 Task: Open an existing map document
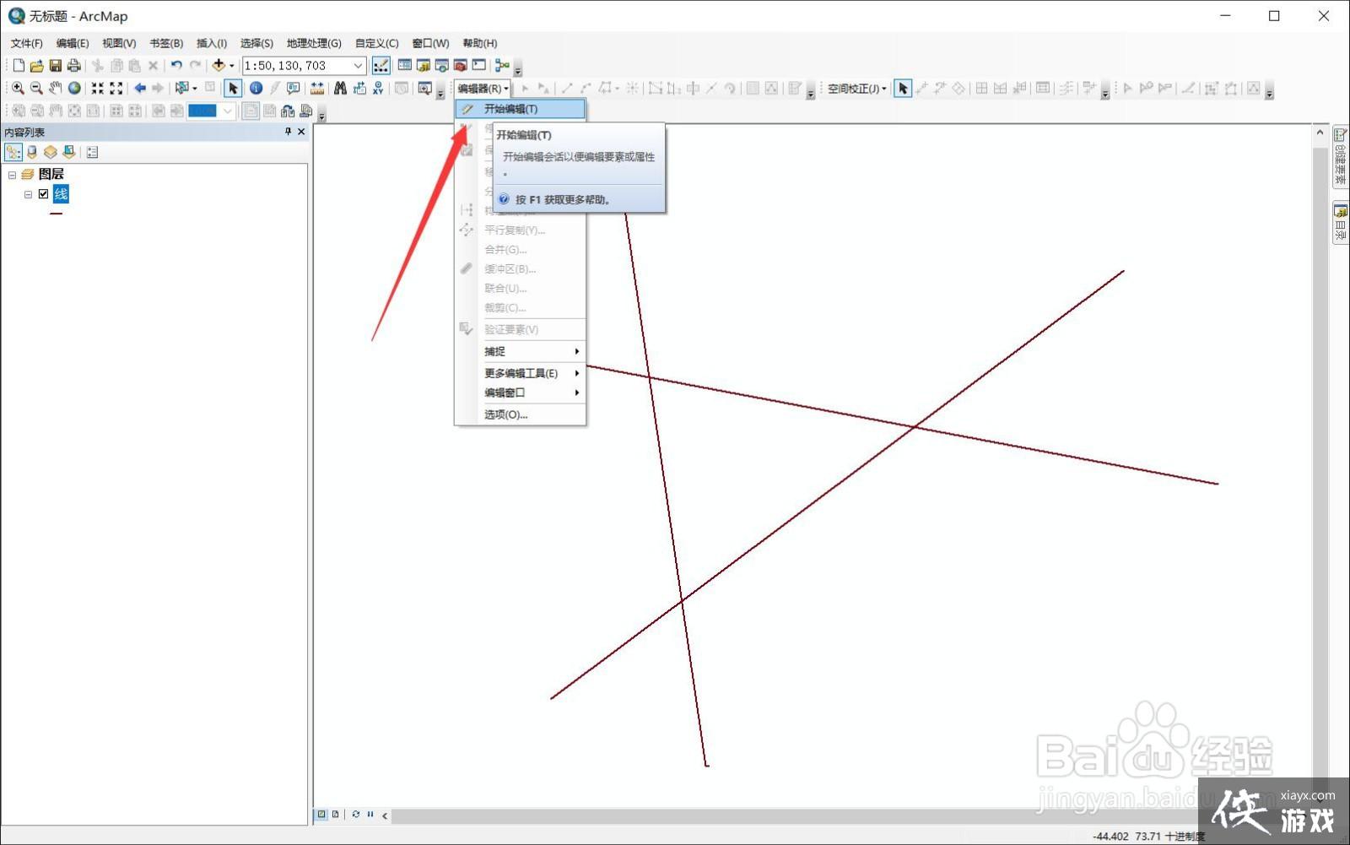tap(36, 66)
